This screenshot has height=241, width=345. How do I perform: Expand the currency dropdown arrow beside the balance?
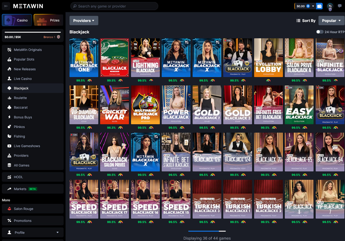[x=313, y=6]
